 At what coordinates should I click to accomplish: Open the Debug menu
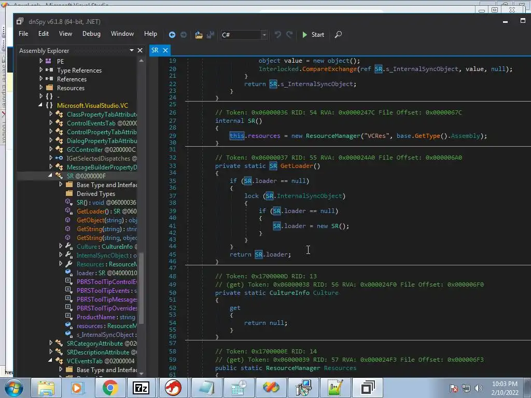pos(91,34)
